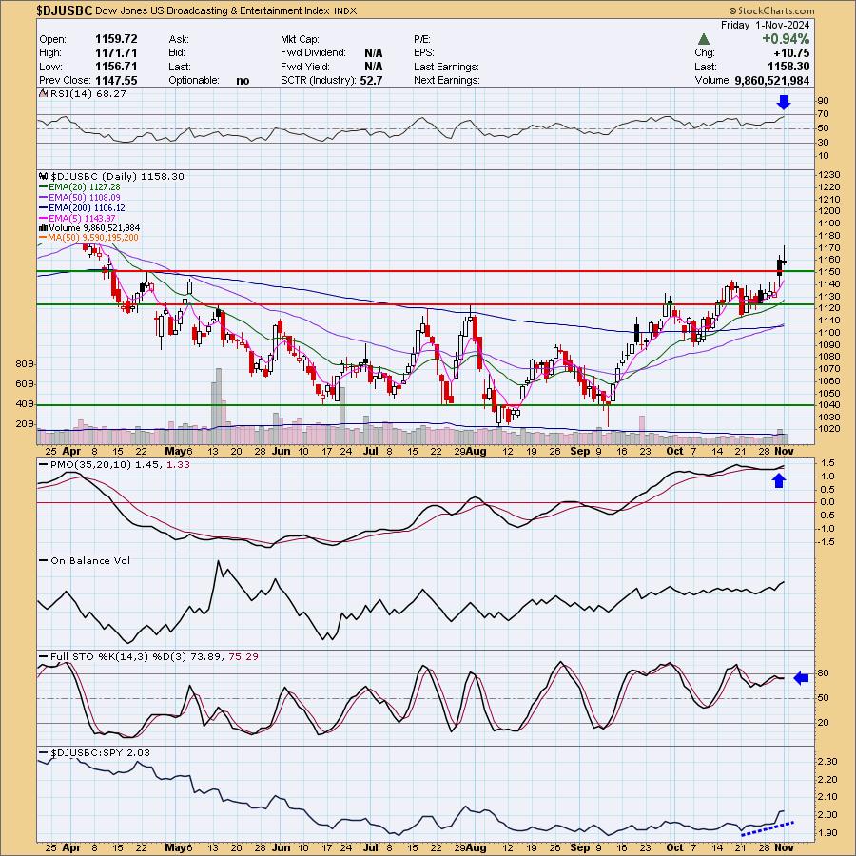Viewport: 856px width, 856px height.
Task: Click the SCTR (Industry) value 52.7
Action: click(x=371, y=80)
